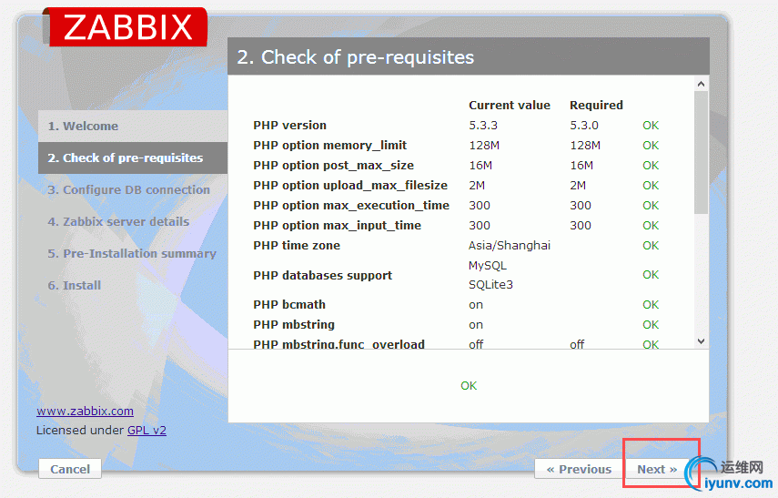Screen dimensions: 778x498
Task: Select step 1. Welcome
Action: click(133, 127)
